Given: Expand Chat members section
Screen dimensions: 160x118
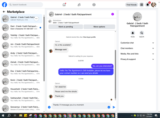Looking at the screenshot, I should point(137,48).
